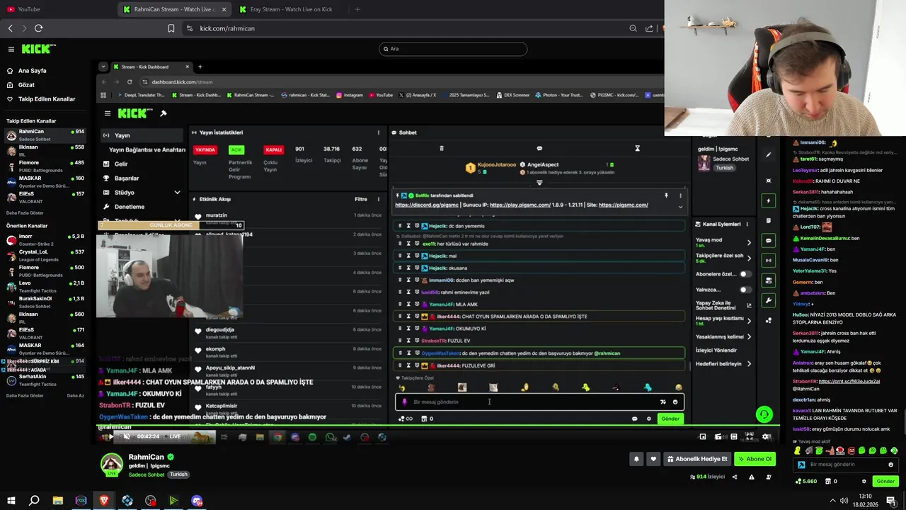Unmute the video player volume icon
The width and height of the screenshot is (906, 510).
pos(127,436)
